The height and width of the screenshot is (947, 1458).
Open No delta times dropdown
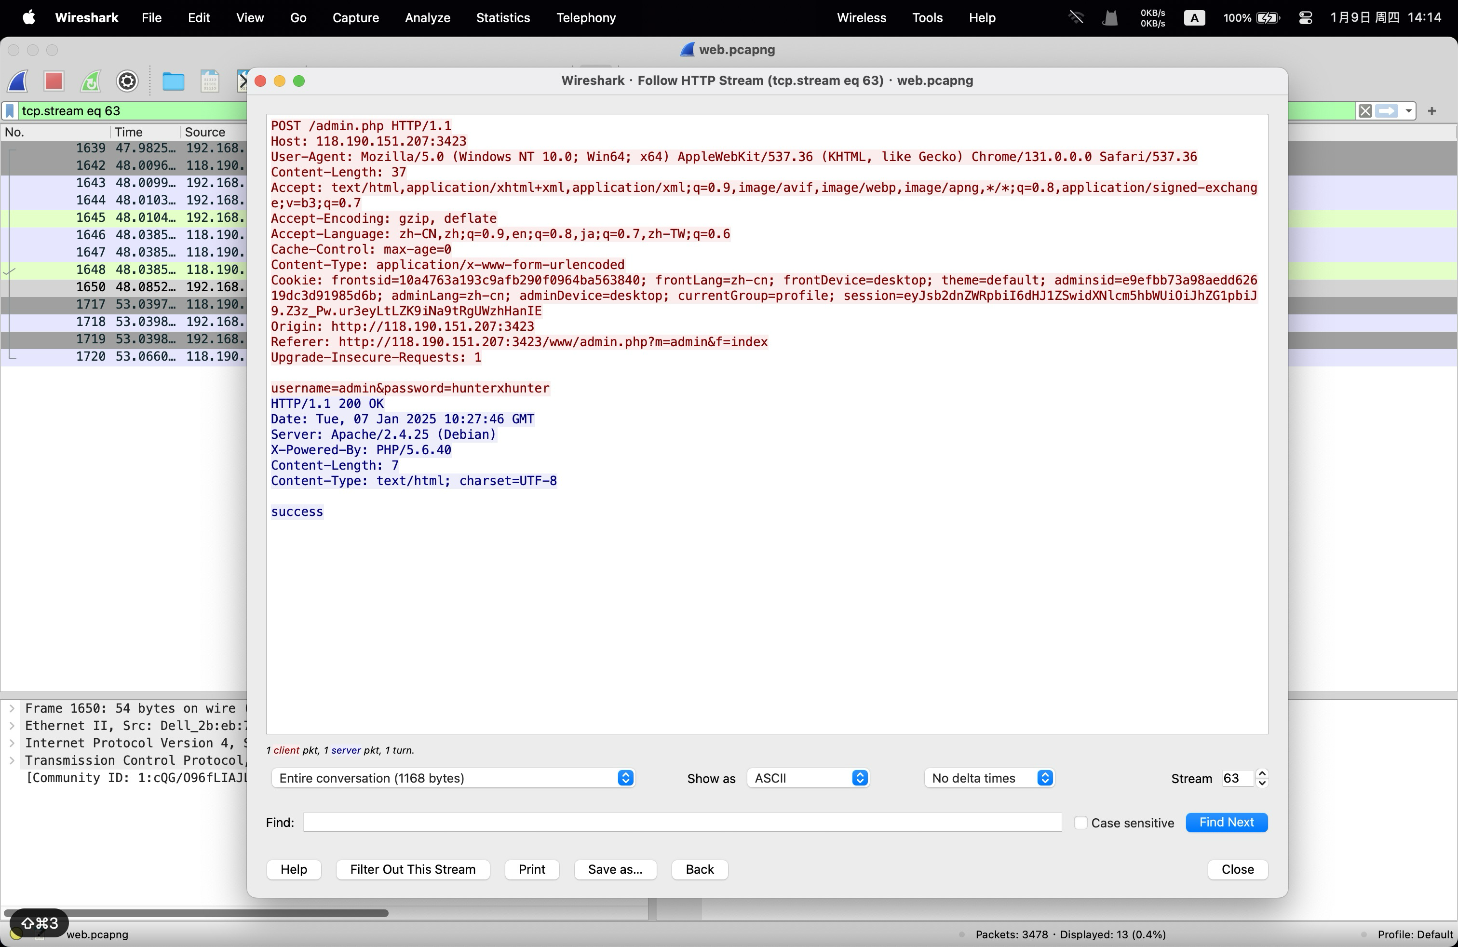(x=989, y=778)
